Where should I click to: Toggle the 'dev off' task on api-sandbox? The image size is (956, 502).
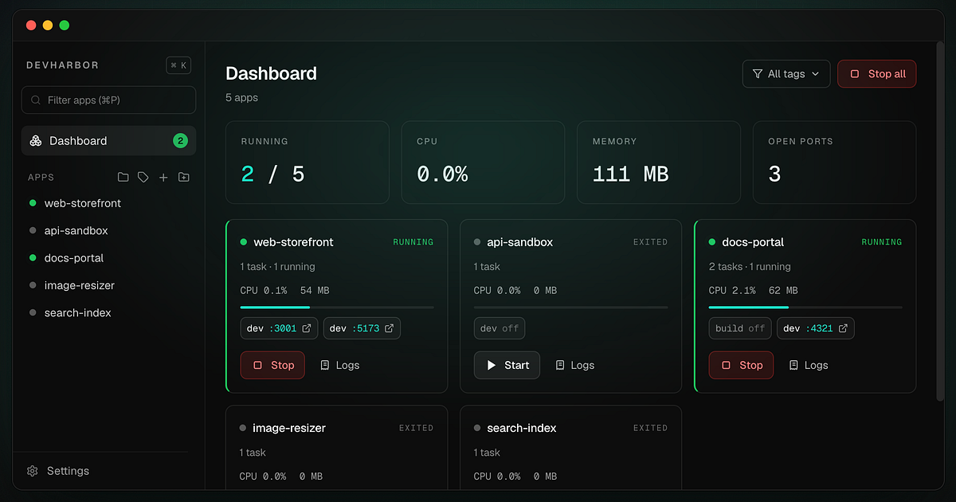tap(500, 328)
